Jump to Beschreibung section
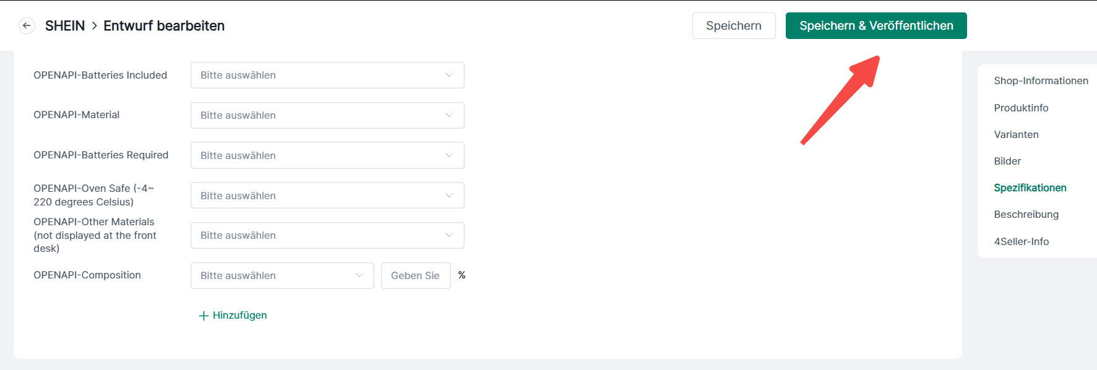 click(1026, 215)
